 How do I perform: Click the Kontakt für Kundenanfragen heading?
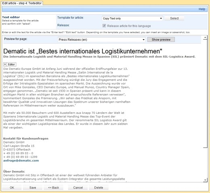[x=26, y=138]
